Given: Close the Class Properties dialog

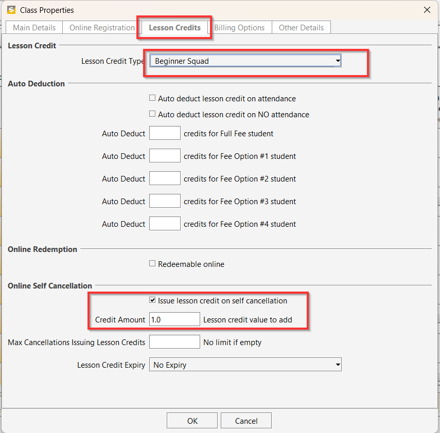Looking at the screenshot, I should pos(427,10).
